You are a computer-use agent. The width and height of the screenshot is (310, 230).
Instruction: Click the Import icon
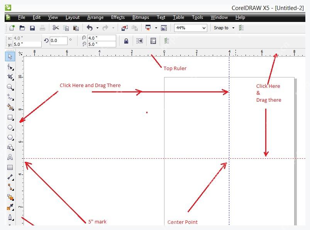(x=125, y=28)
